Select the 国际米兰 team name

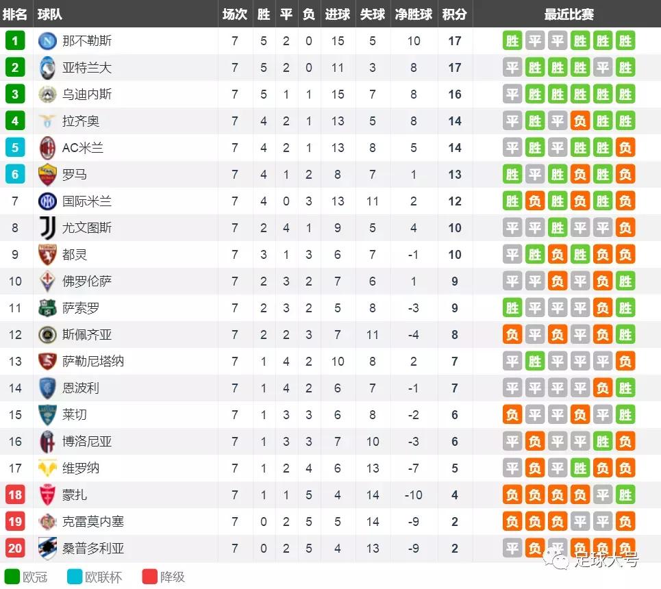tap(87, 201)
